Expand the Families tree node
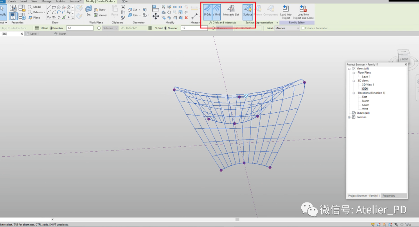This screenshot has width=419, height=227. tap(349, 117)
